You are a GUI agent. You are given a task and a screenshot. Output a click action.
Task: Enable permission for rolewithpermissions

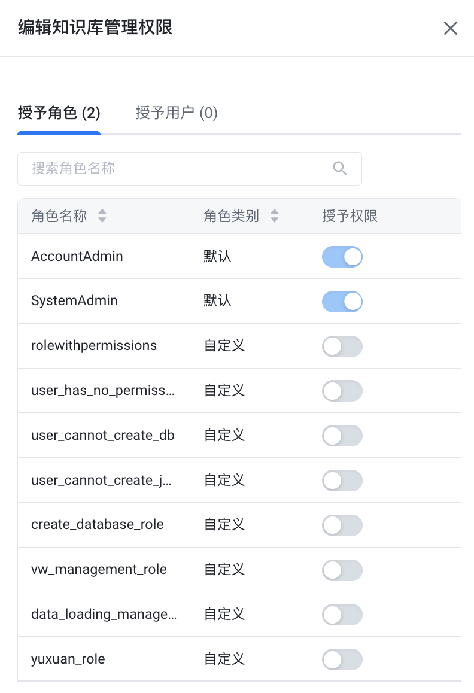click(x=342, y=346)
